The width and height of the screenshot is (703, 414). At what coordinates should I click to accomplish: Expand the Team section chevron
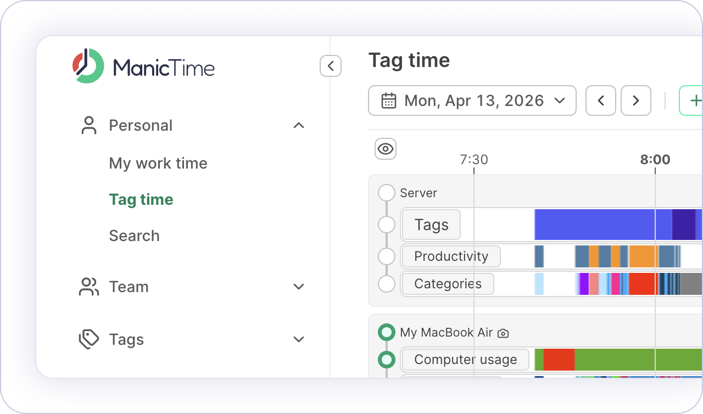point(299,287)
